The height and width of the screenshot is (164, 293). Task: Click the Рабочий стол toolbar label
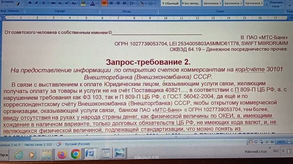click(255, 152)
